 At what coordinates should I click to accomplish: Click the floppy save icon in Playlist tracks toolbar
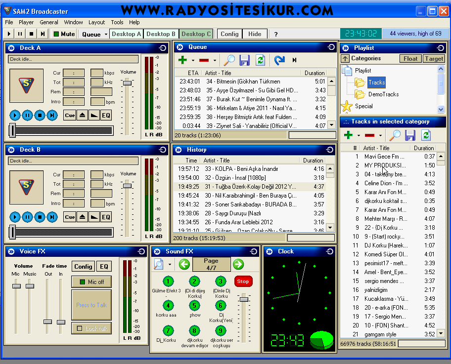[410, 135]
